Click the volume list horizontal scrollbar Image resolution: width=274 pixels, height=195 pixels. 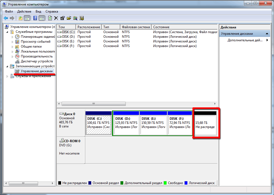(137, 104)
